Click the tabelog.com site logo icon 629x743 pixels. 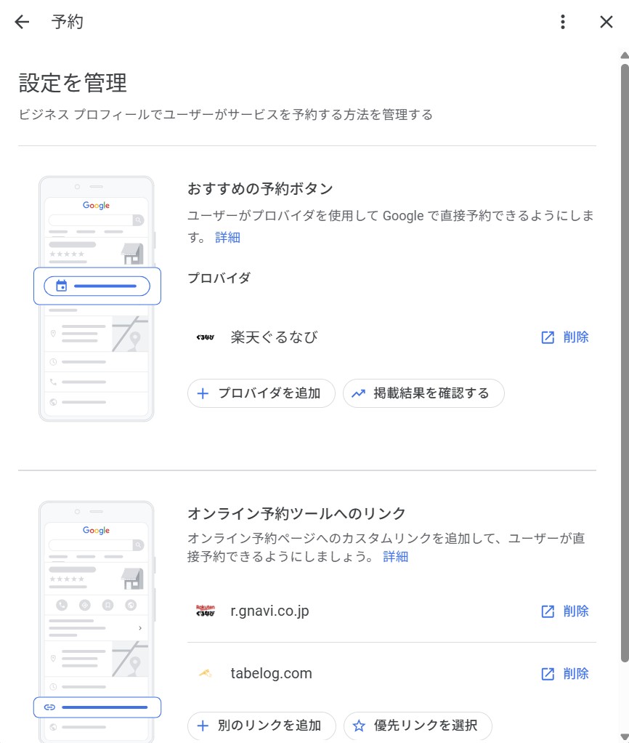(206, 674)
